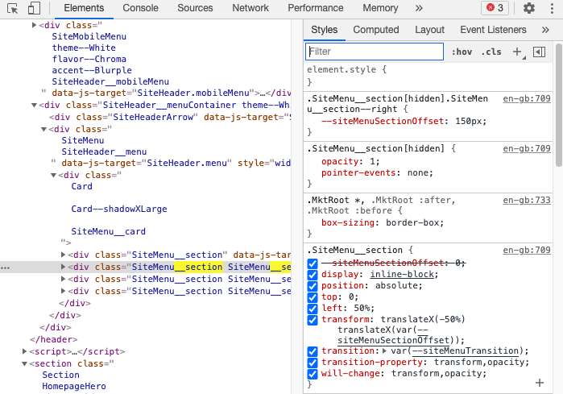This screenshot has height=394, width=563.
Task: Show more Styles pane tabs chevron
Action: click(x=545, y=30)
